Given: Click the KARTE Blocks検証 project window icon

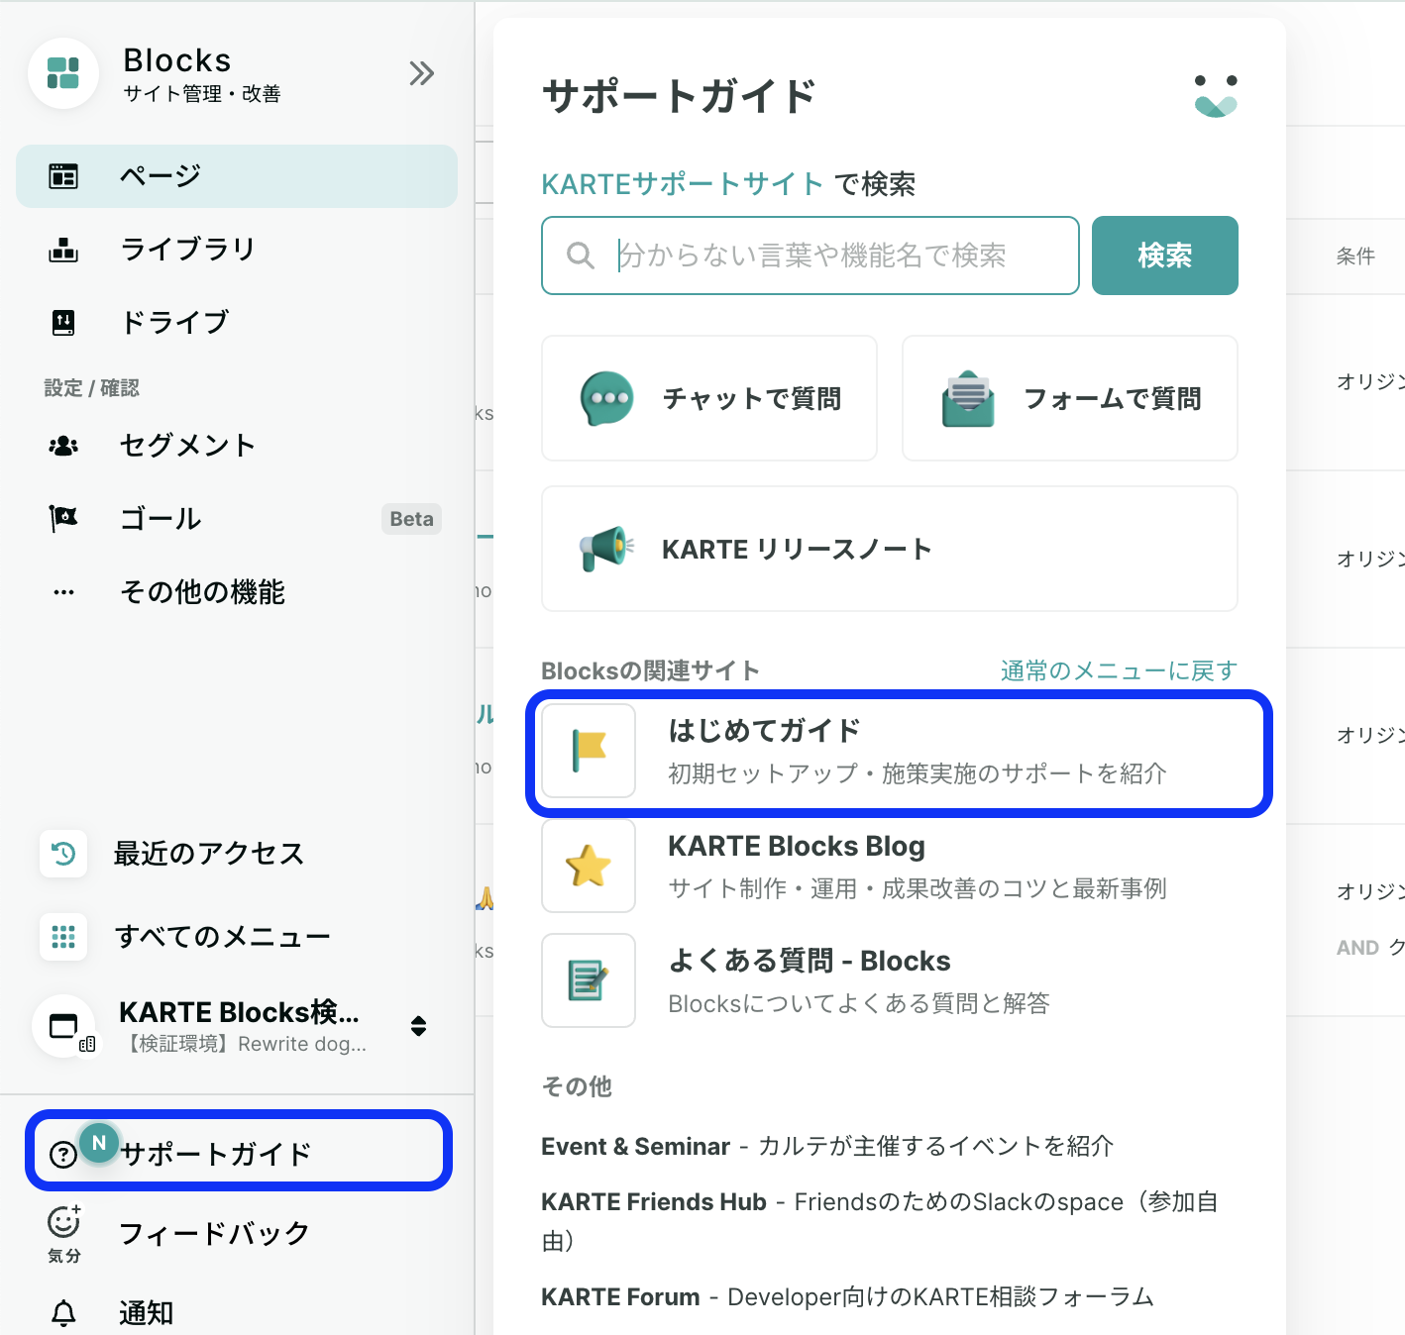Looking at the screenshot, I should (65, 1027).
